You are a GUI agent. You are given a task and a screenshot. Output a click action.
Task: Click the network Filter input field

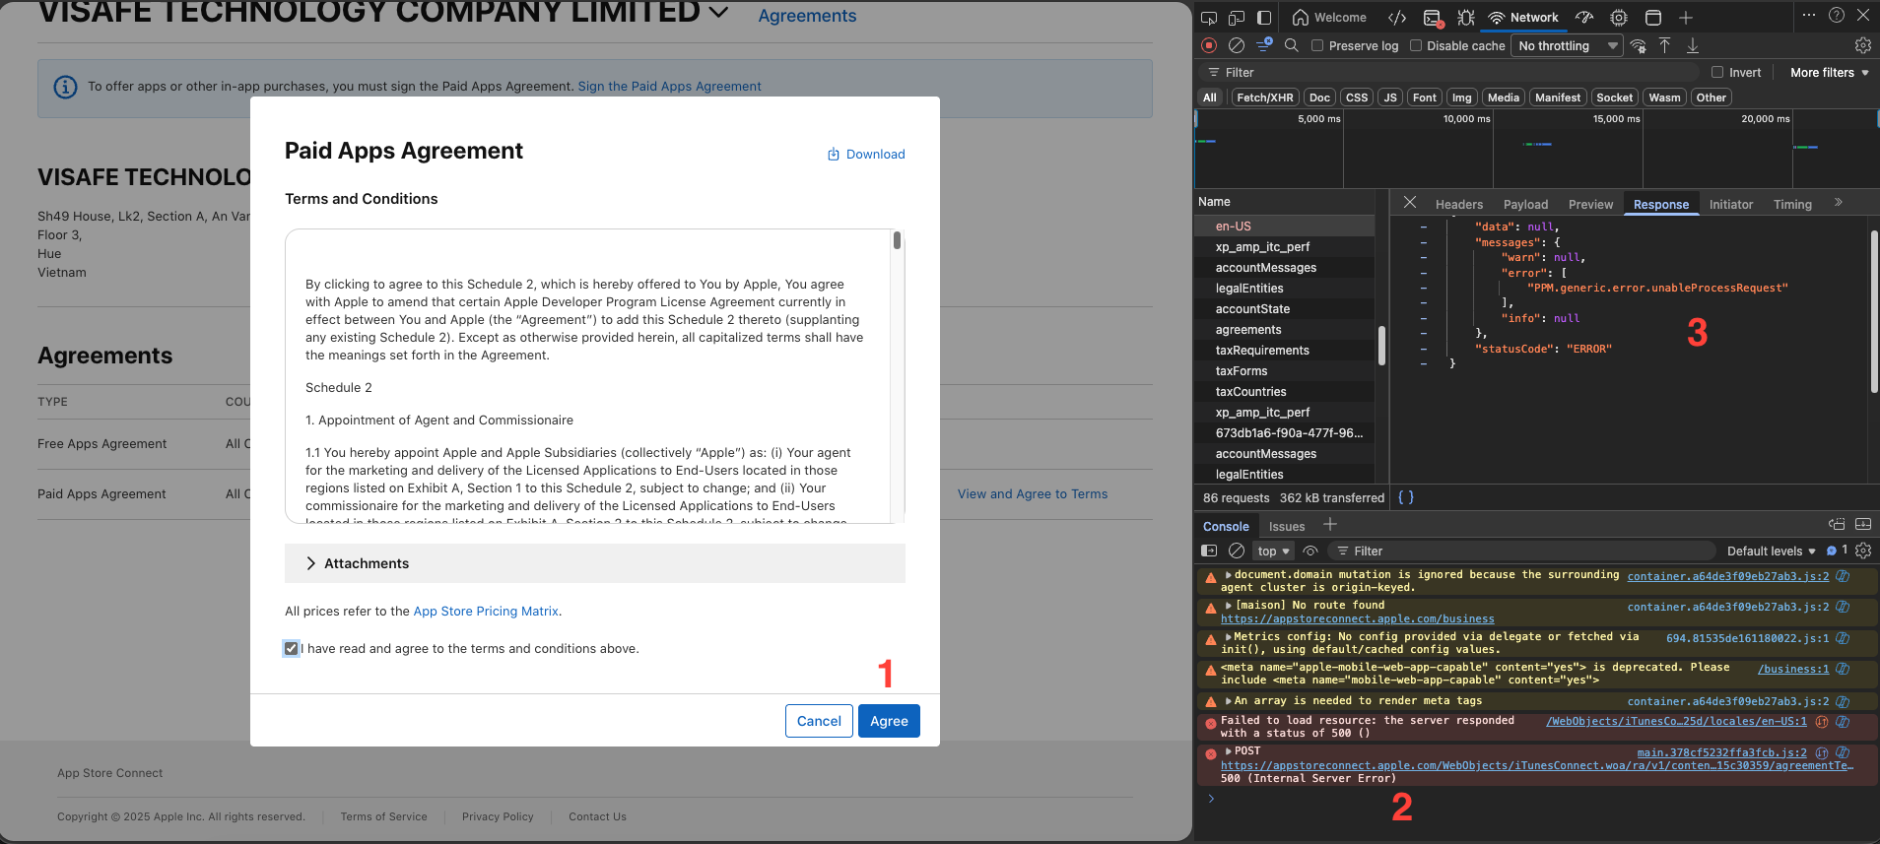(x=1458, y=72)
